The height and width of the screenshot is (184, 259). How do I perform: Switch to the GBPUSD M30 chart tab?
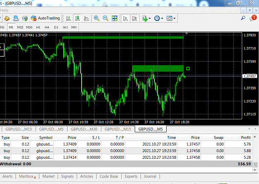(x=84, y=129)
